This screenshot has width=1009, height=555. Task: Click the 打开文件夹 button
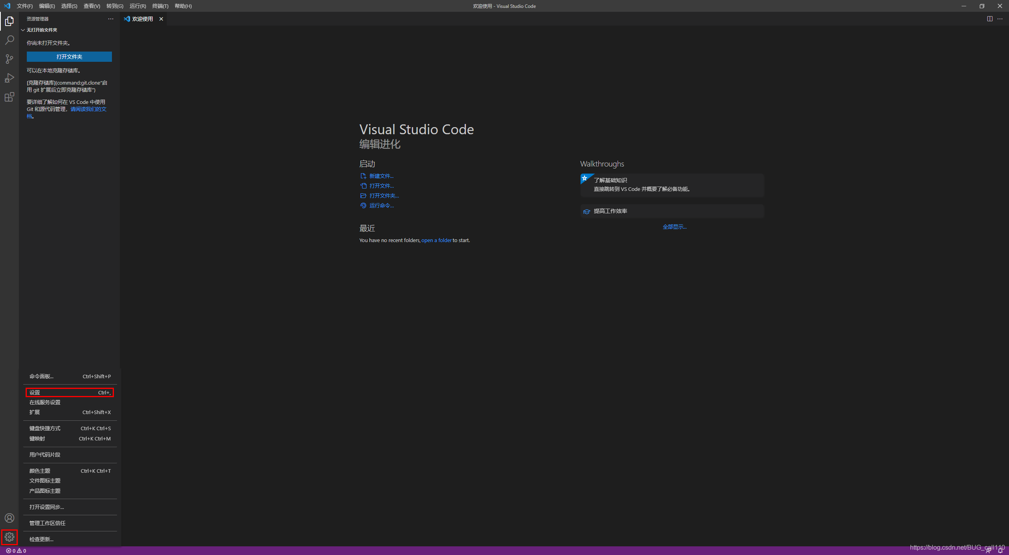pyautogui.click(x=69, y=57)
